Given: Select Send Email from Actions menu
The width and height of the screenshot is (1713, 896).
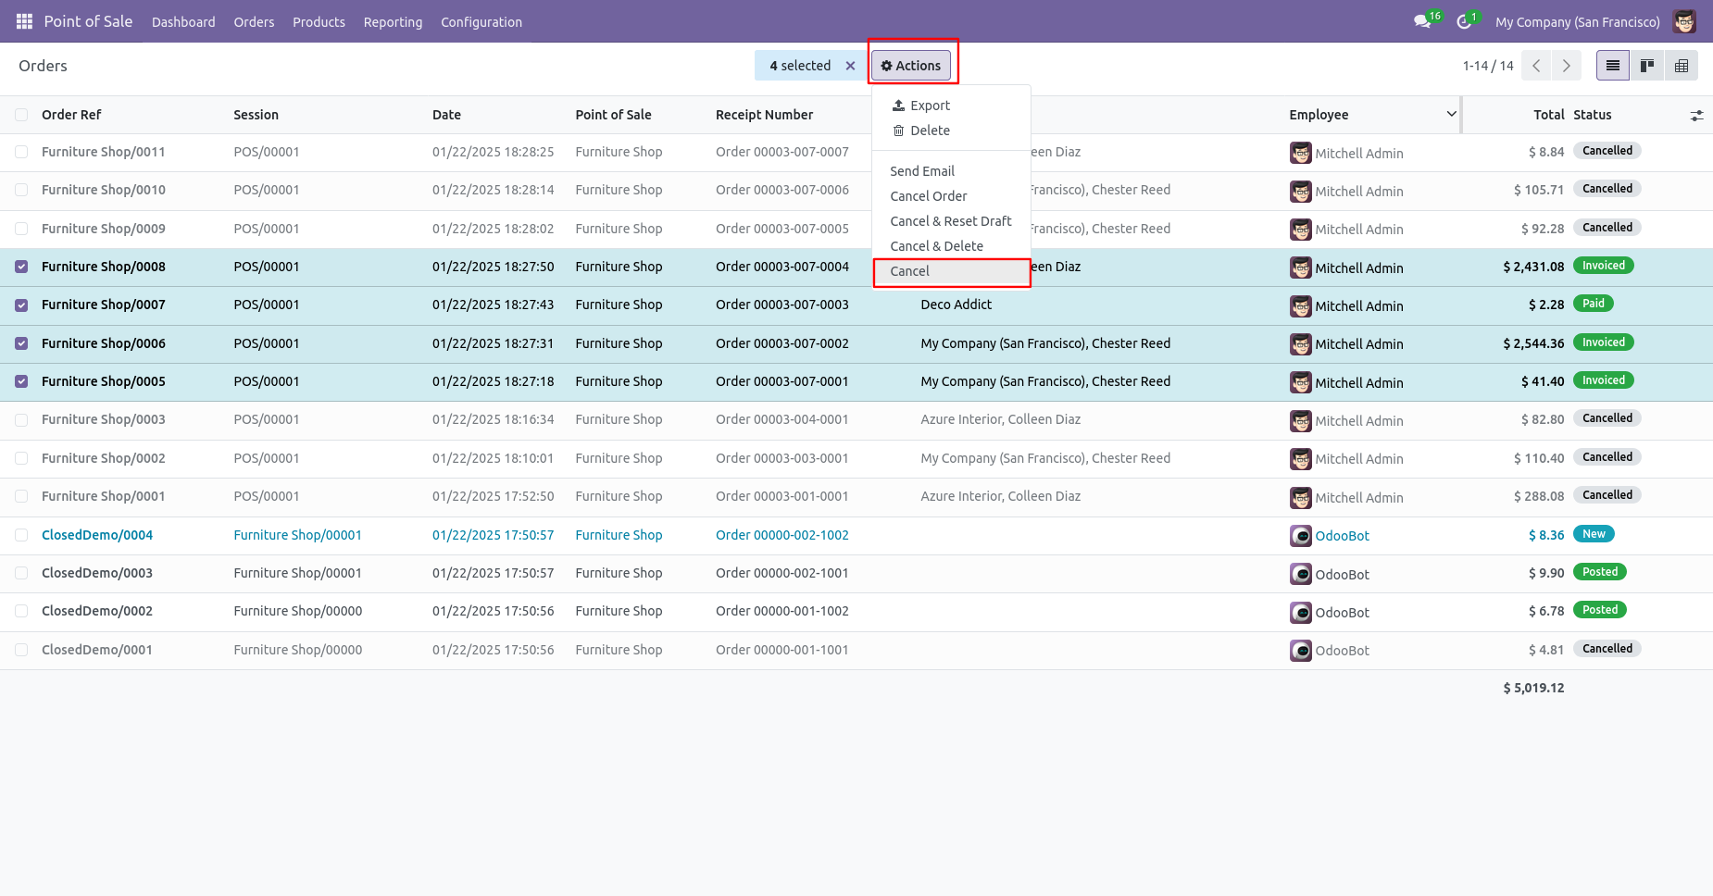Looking at the screenshot, I should [x=951, y=171].
